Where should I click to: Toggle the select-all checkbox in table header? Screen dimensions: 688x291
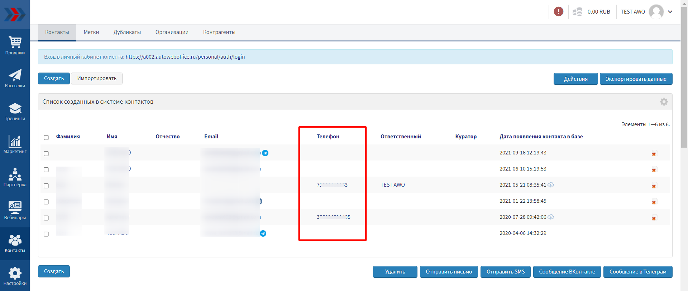46,137
